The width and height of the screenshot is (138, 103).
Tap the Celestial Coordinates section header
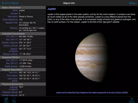pos(23,34)
